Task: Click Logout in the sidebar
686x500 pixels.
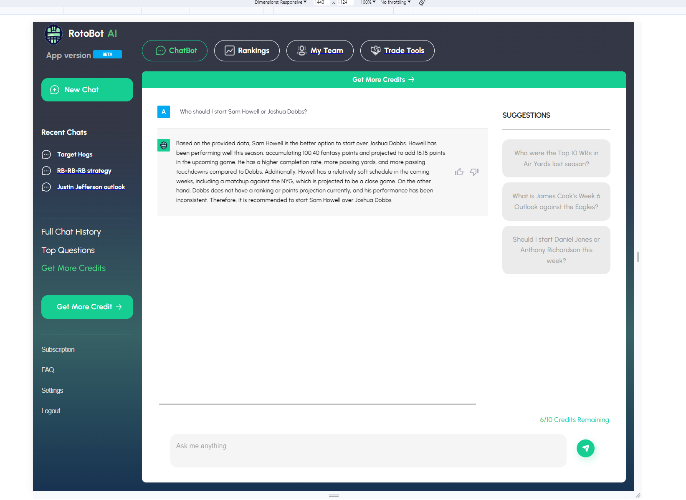Action: tap(51, 411)
